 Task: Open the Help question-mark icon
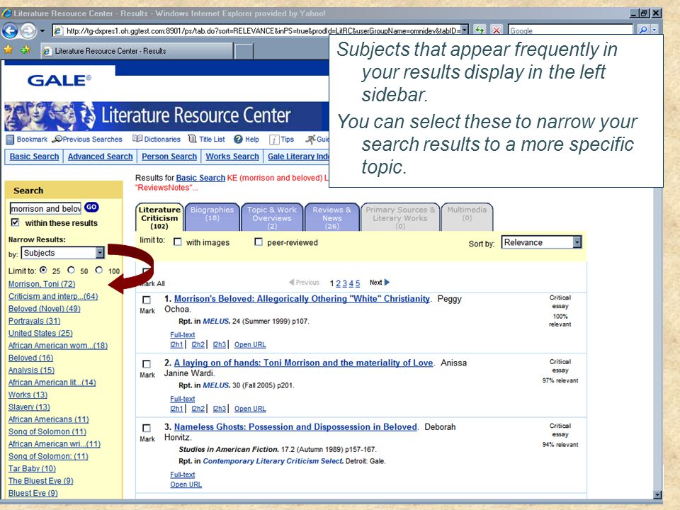pos(238,140)
